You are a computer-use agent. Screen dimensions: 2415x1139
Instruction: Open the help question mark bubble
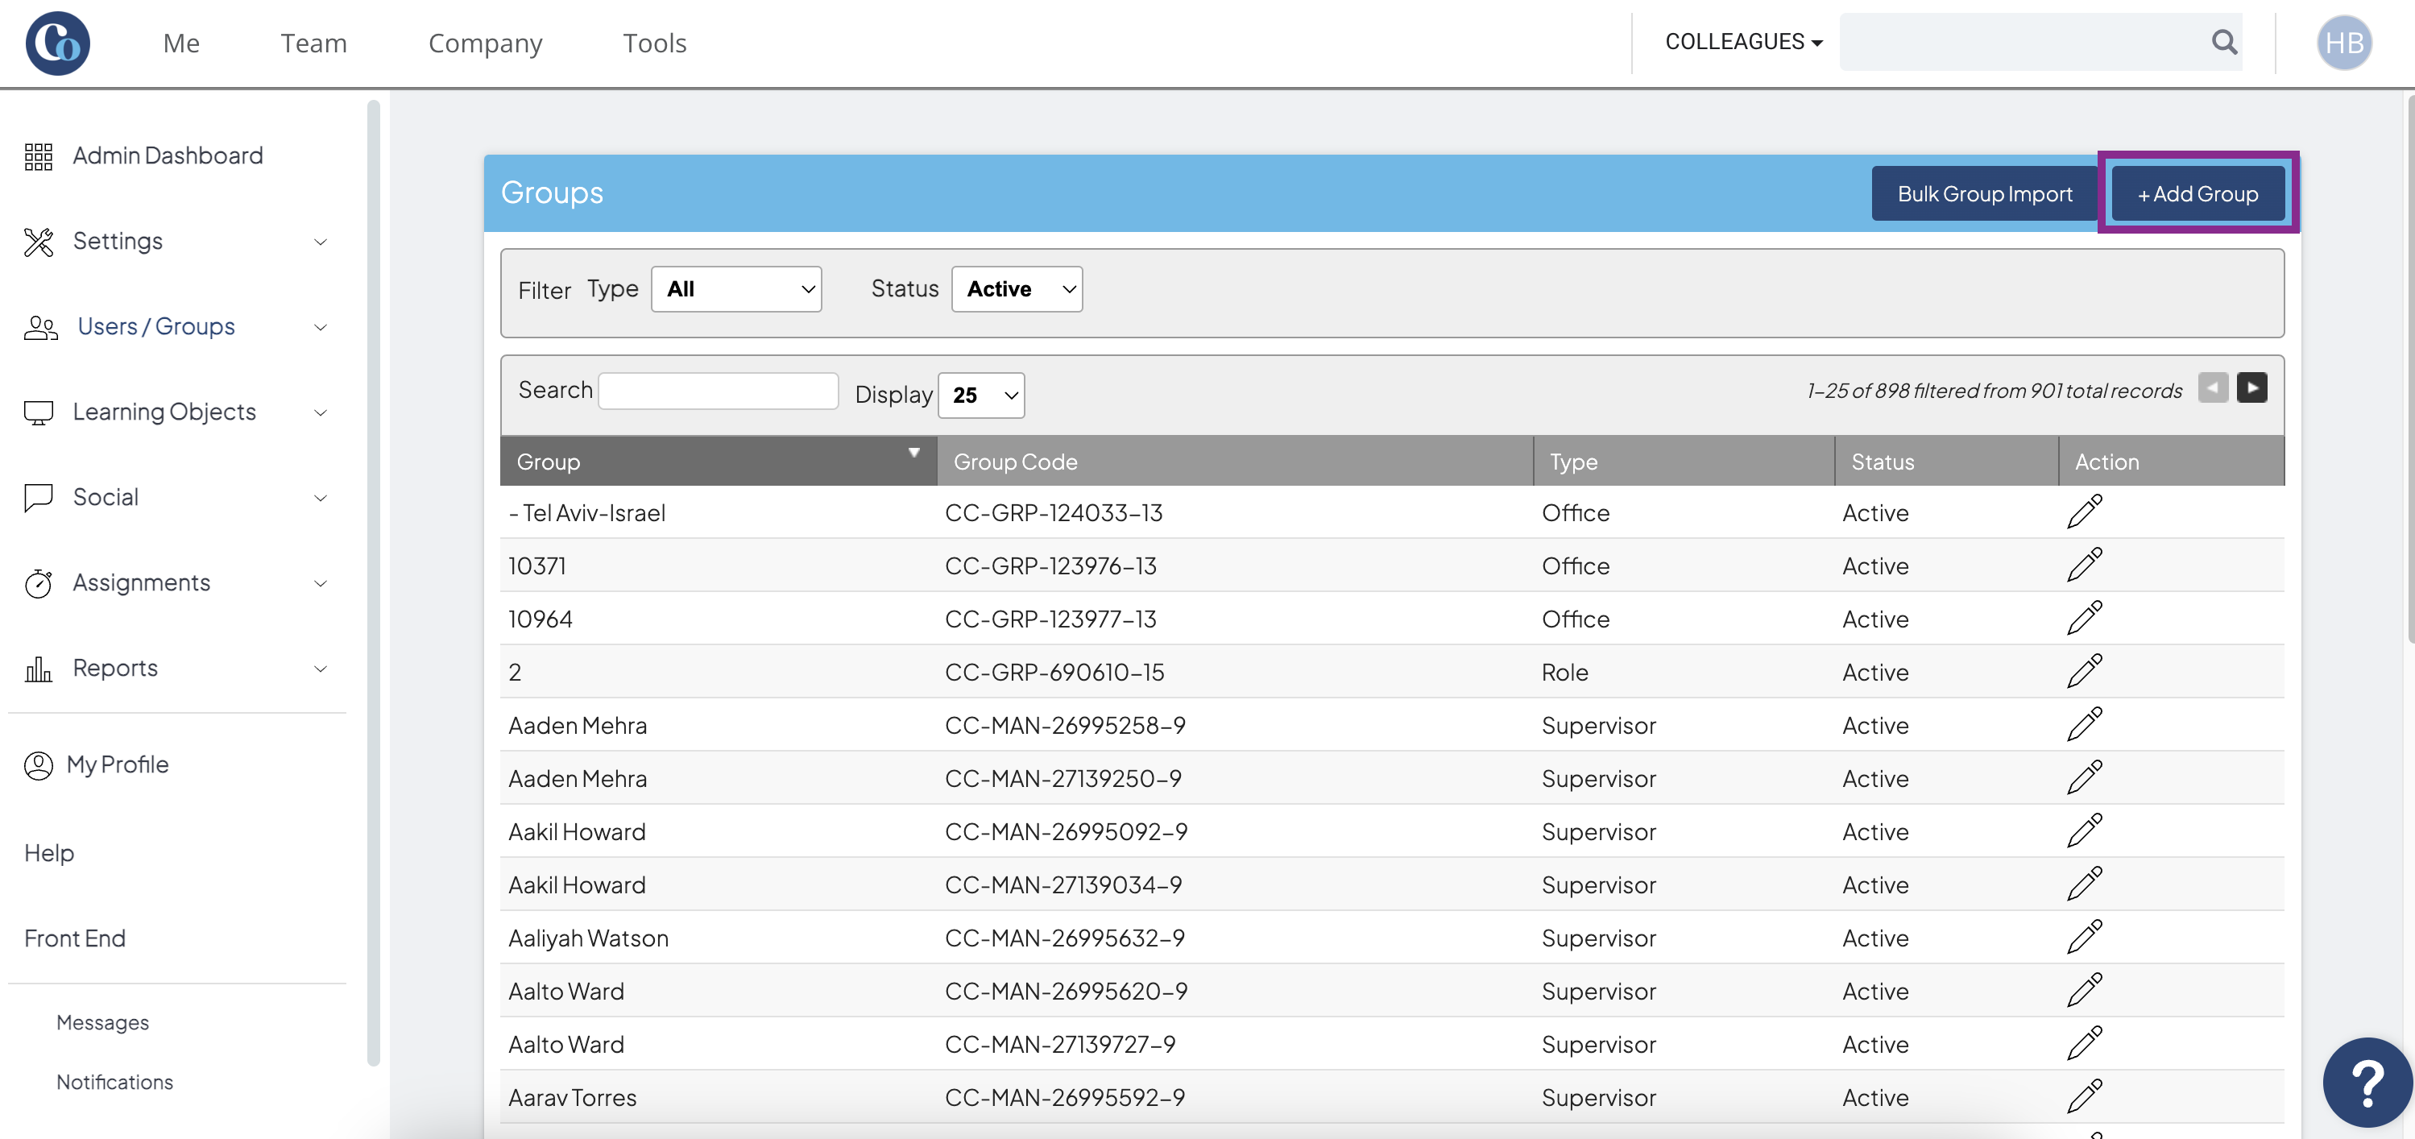tap(2367, 1083)
